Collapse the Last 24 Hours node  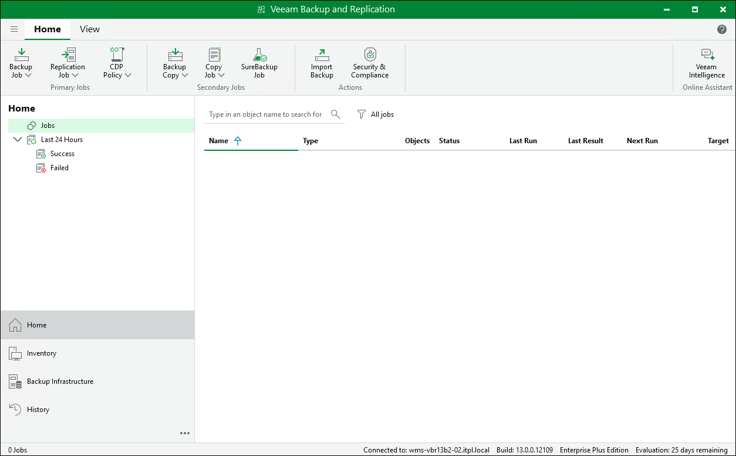click(18, 140)
